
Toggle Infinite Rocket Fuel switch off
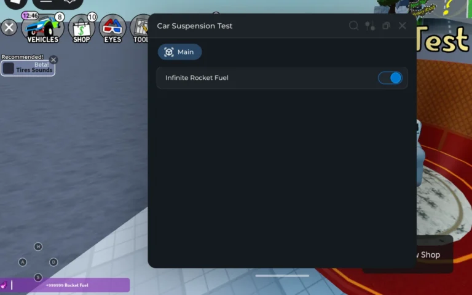tap(390, 78)
